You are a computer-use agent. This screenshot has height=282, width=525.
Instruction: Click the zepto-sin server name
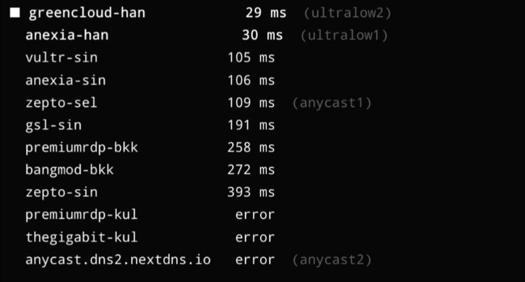pos(61,192)
